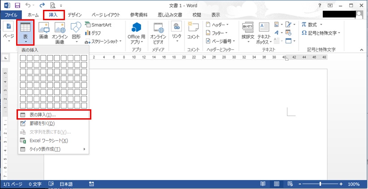This screenshot has height=189, width=368.
Task: Click the 挨拶文 greeting button
Action: [248, 33]
